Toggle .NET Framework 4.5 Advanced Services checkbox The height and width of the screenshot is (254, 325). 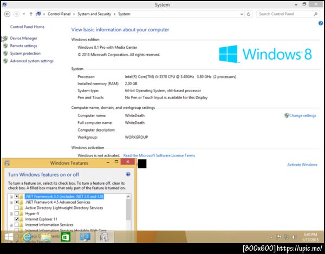[x=17, y=202]
